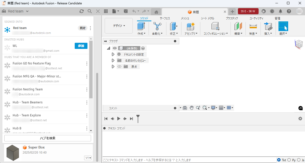Image resolution: width=305 pixels, height=163 pixels.
Task: Close the data panel with X icon
Action: pyautogui.click(x=98, y=11)
